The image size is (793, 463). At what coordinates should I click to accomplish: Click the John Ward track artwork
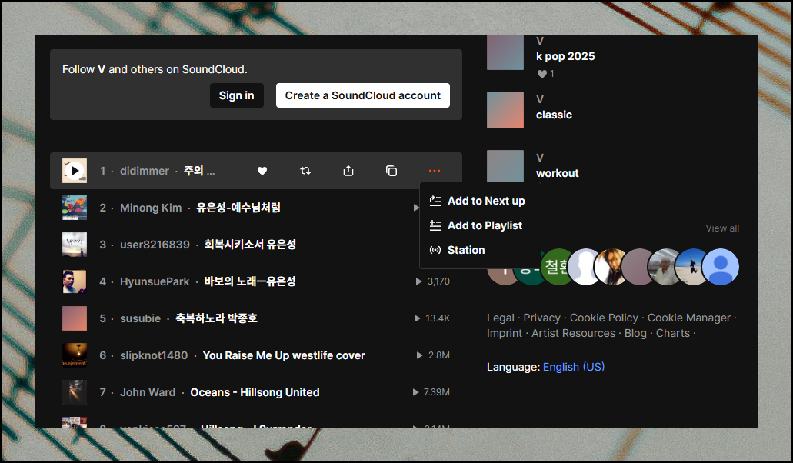[75, 392]
